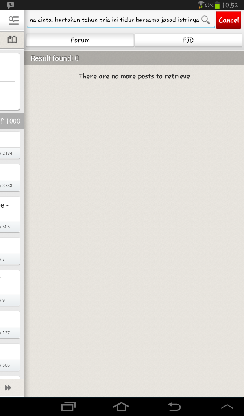Open thread card with 2184 views

10,145
